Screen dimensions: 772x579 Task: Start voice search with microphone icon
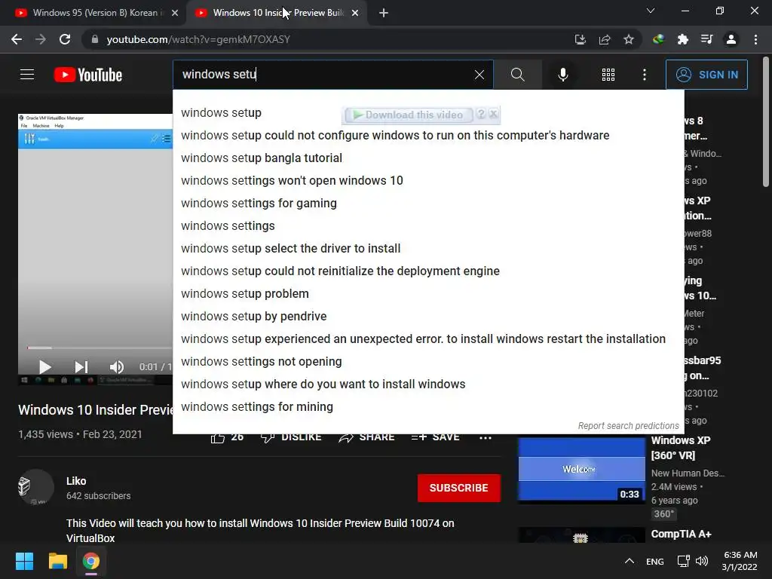tap(563, 75)
